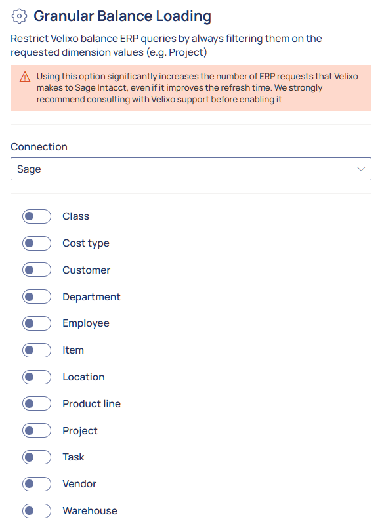Enable the Location toggle
This screenshot has width=382, height=530.
point(37,377)
